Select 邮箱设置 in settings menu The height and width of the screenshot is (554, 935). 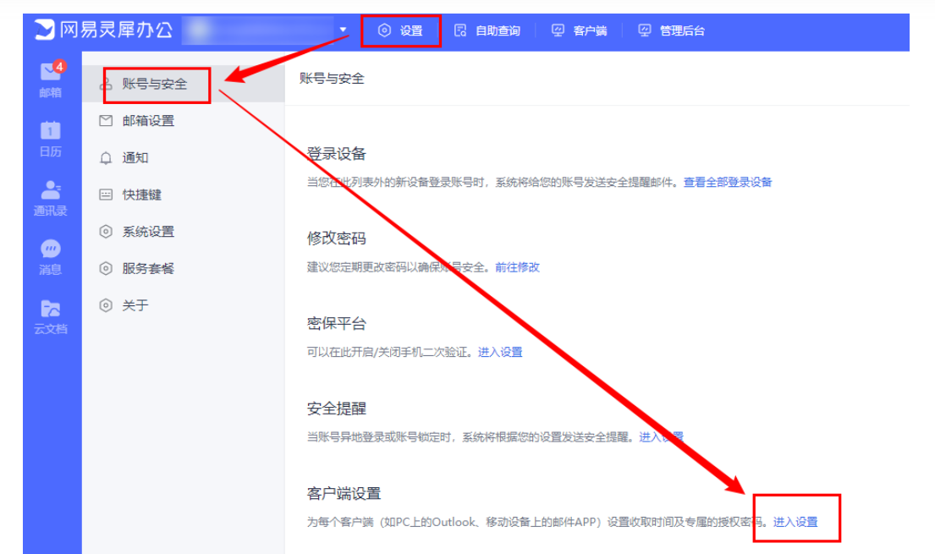pyautogui.click(x=184, y=121)
